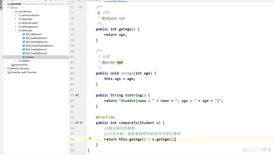The image size is (274, 155).
Task: Click the @ annotation gutter icon line 53
Action: click(81, 123)
